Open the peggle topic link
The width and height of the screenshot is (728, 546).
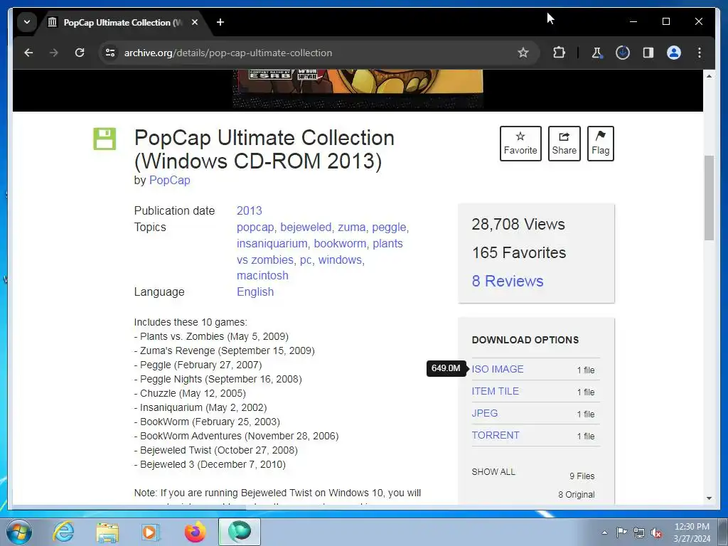[x=389, y=227]
